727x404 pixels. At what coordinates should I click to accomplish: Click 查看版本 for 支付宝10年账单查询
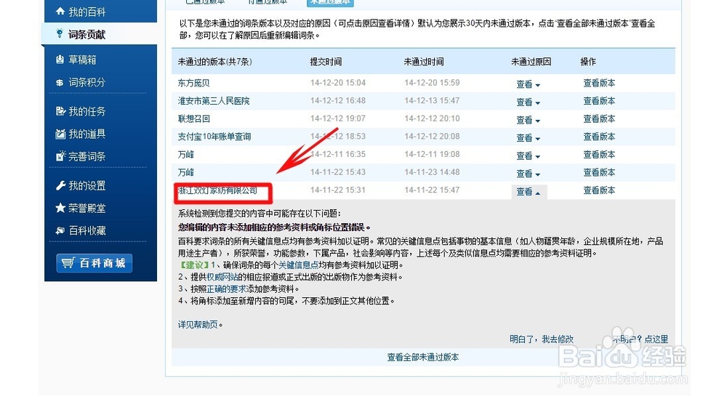tap(599, 137)
